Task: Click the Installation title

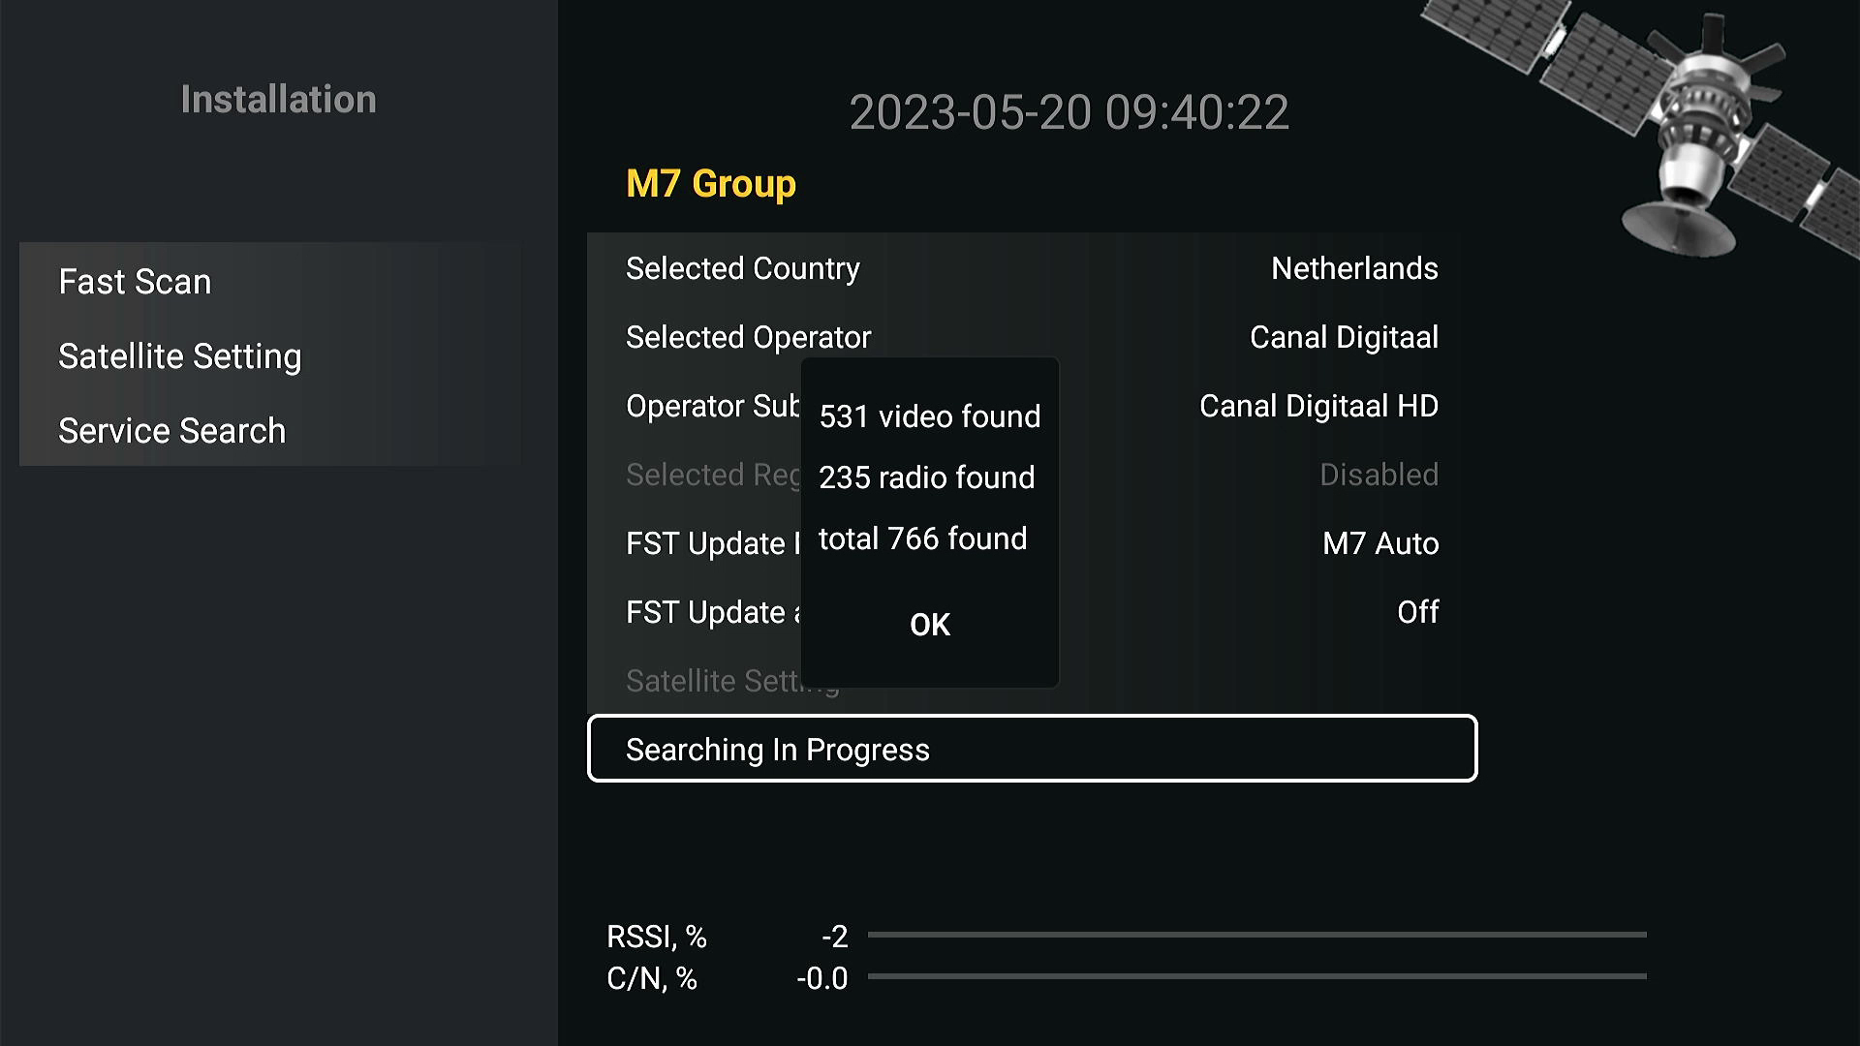Action: click(278, 100)
